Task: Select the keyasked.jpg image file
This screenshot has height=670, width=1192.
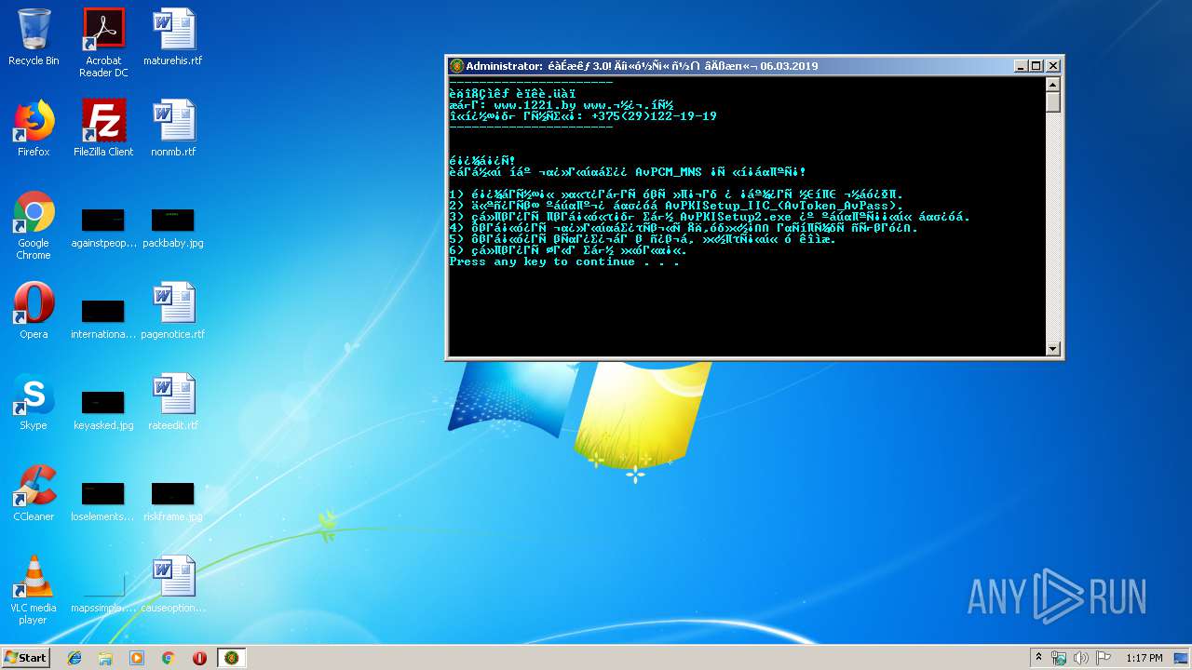Action: [103, 409]
